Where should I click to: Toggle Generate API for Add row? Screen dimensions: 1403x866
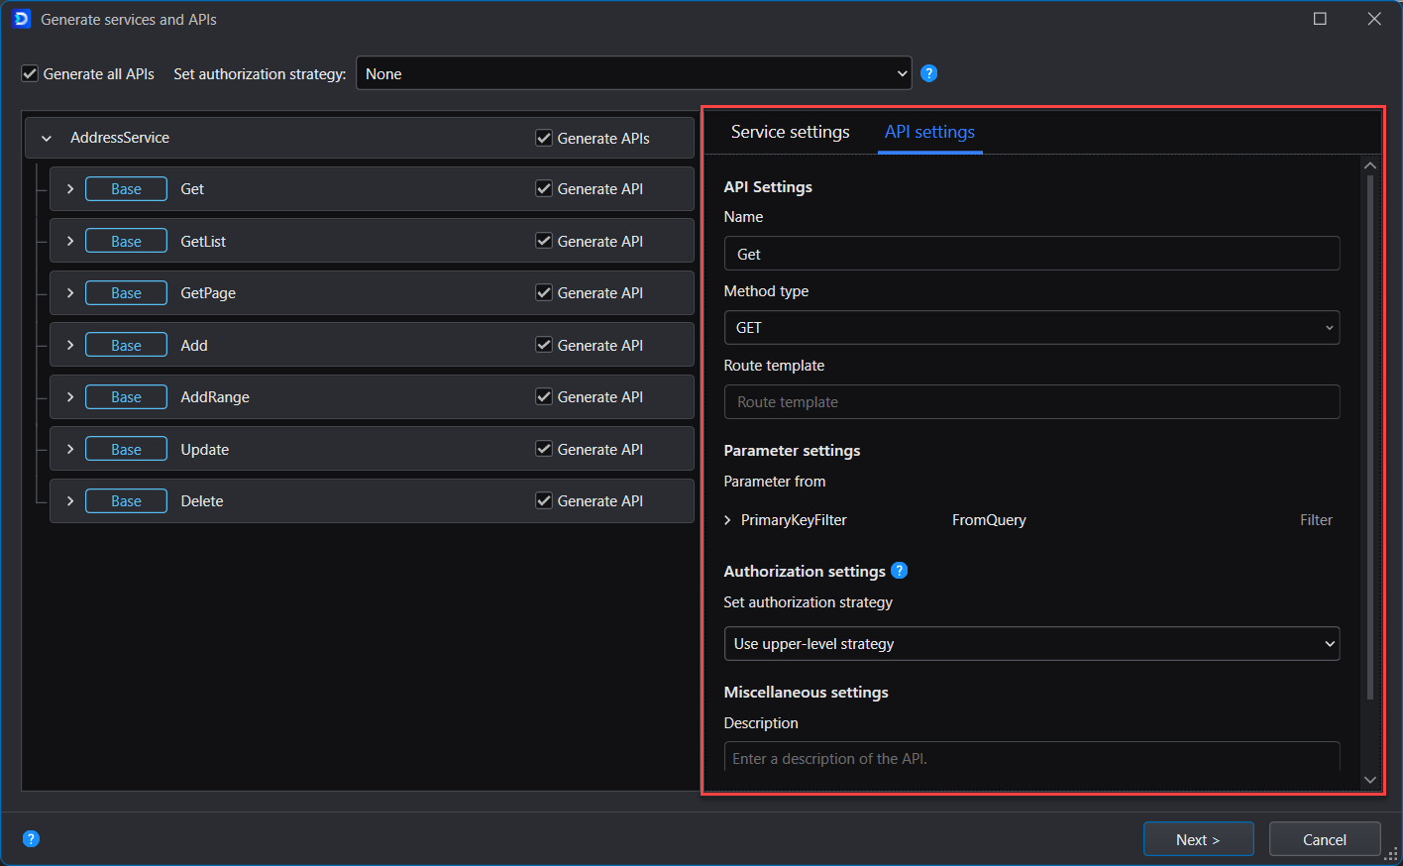(544, 345)
